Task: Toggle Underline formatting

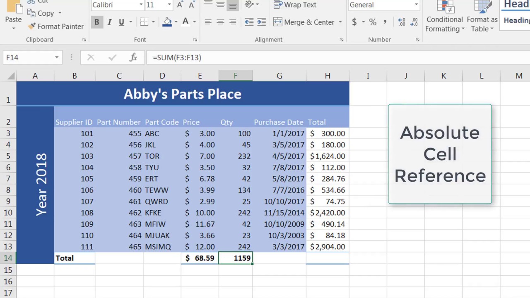Action: [121, 22]
